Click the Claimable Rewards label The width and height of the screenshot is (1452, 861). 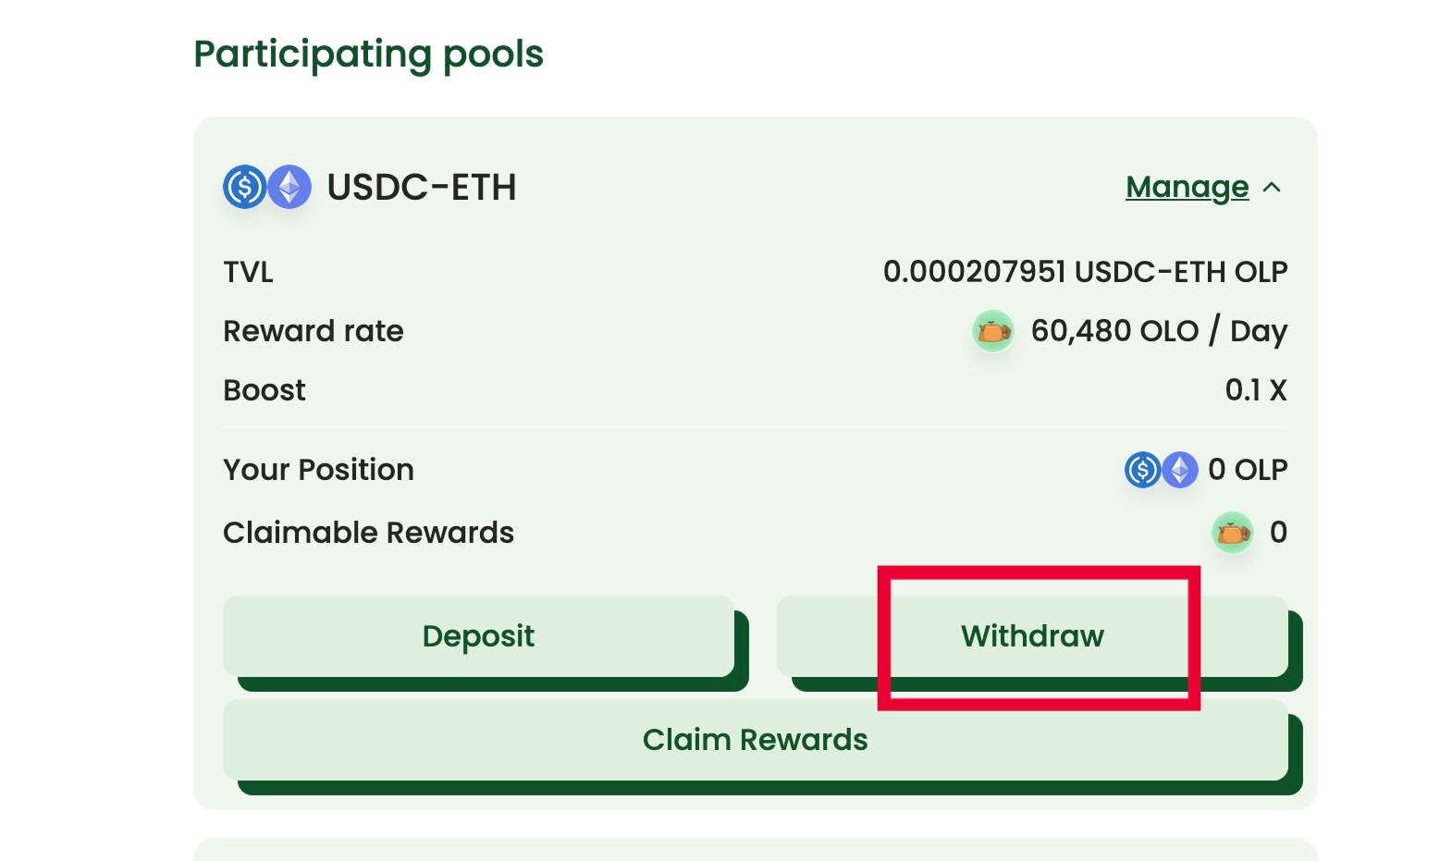368,533
